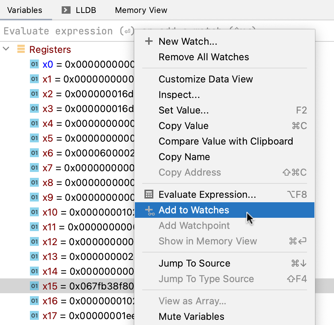
Task: Select the highlighted Add to Watches entry
Action: pos(194,210)
